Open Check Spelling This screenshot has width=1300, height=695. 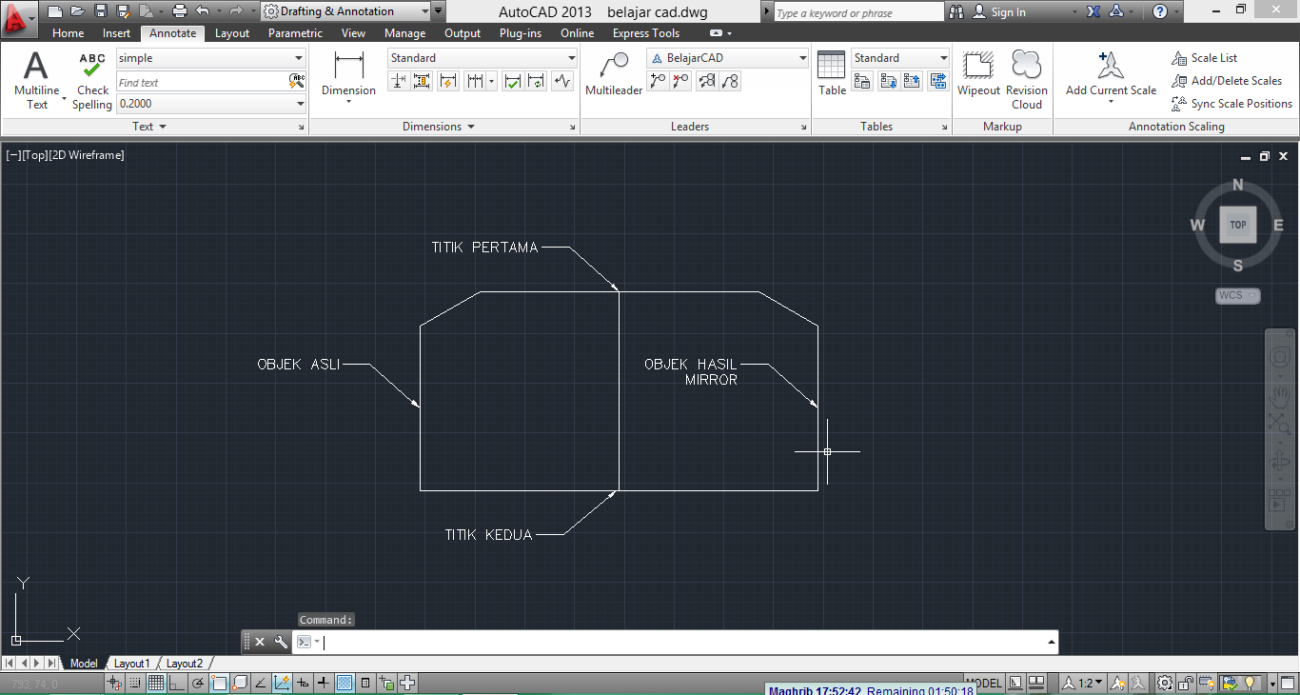tap(91, 72)
